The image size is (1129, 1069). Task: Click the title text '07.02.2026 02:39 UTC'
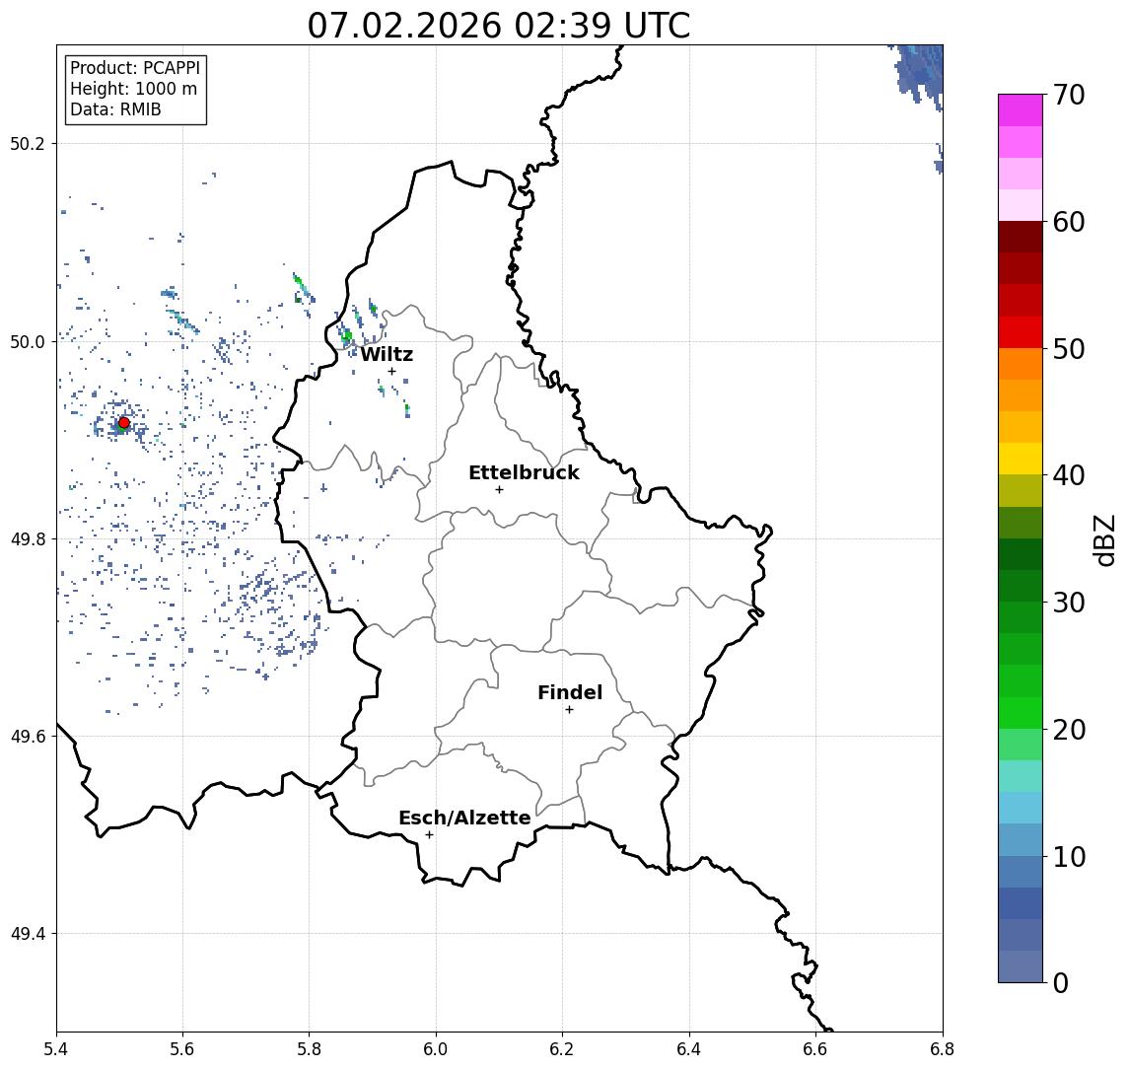498,26
